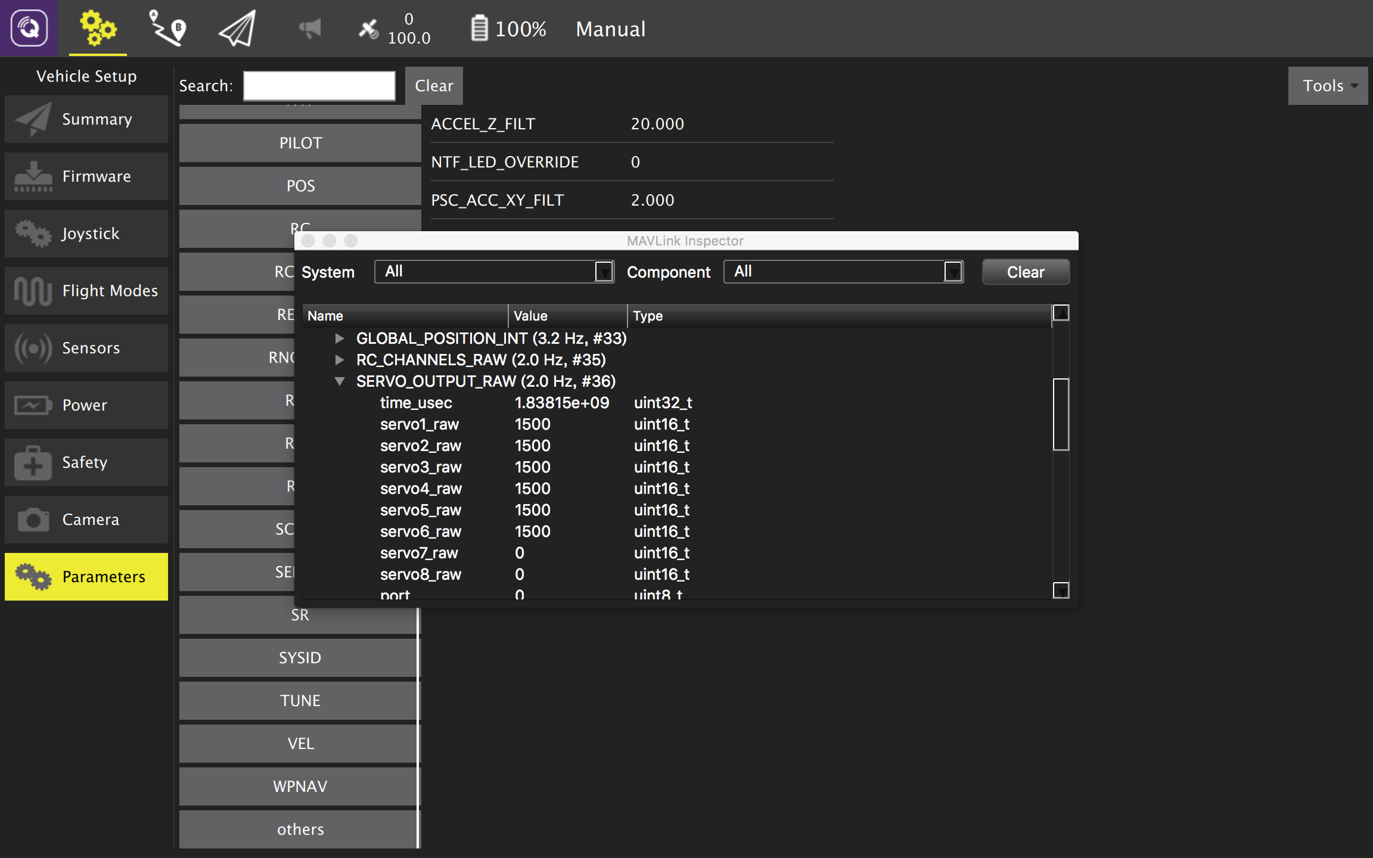Select the SYSID parameter group
The width and height of the screenshot is (1373, 858).
300,658
